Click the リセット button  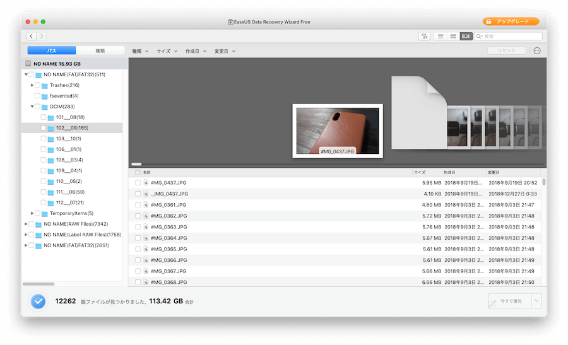tap(506, 50)
